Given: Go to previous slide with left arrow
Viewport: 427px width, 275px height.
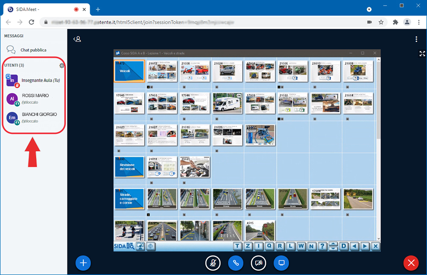Looking at the screenshot, I should pos(354,246).
